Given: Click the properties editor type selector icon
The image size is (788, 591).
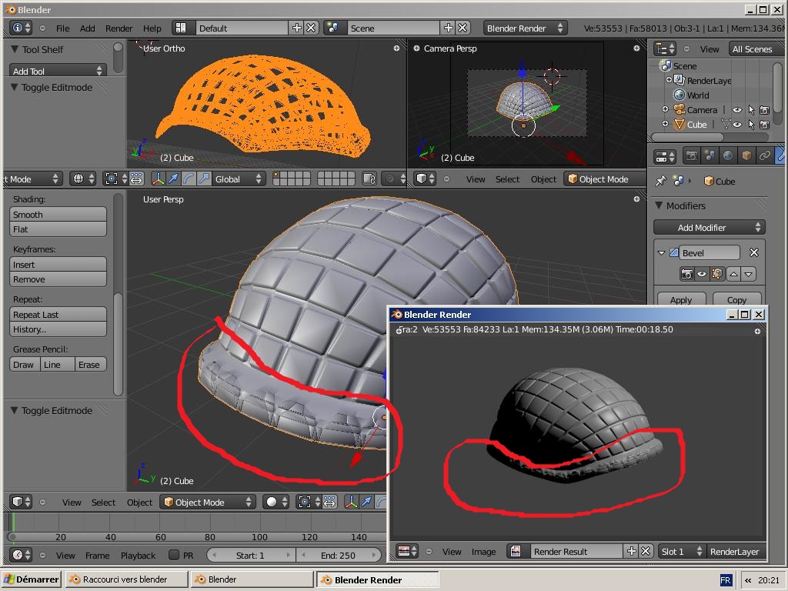Looking at the screenshot, I should click(x=664, y=156).
